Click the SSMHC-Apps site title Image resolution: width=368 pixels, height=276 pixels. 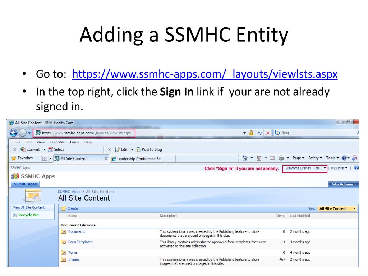[x=38, y=176]
